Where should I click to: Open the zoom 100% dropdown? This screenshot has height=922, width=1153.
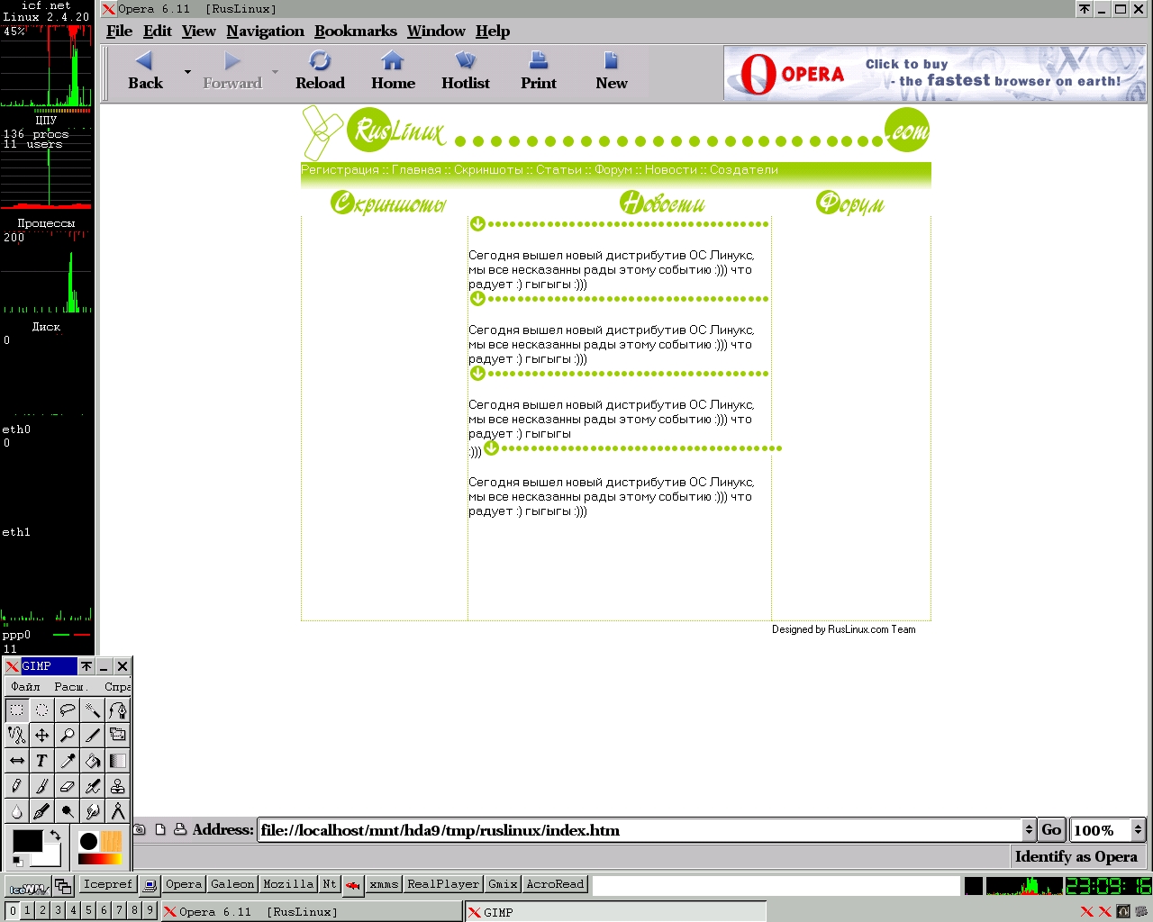click(x=1138, y=830)
